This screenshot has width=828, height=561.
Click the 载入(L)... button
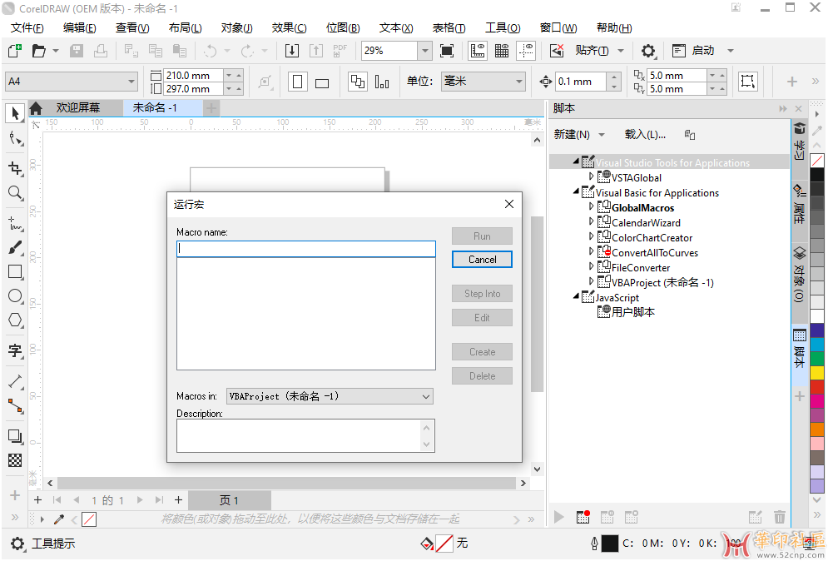coord(645,135)
